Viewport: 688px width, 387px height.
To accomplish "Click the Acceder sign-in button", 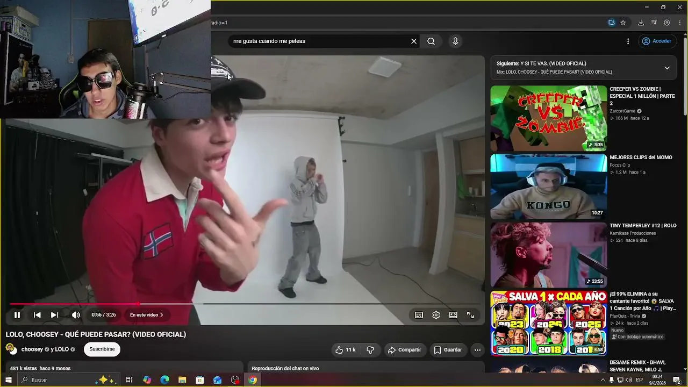I will (657, 41).
